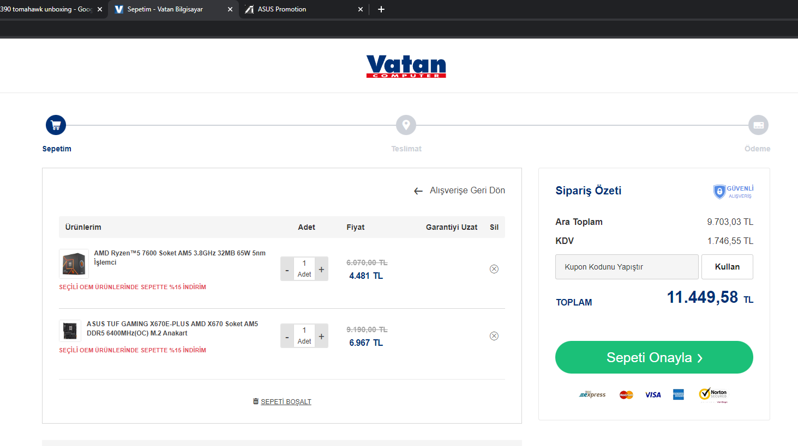This screenshot has width=798, height=446.
Task: Click the Sepetim step label
Action: coord(57,149)
